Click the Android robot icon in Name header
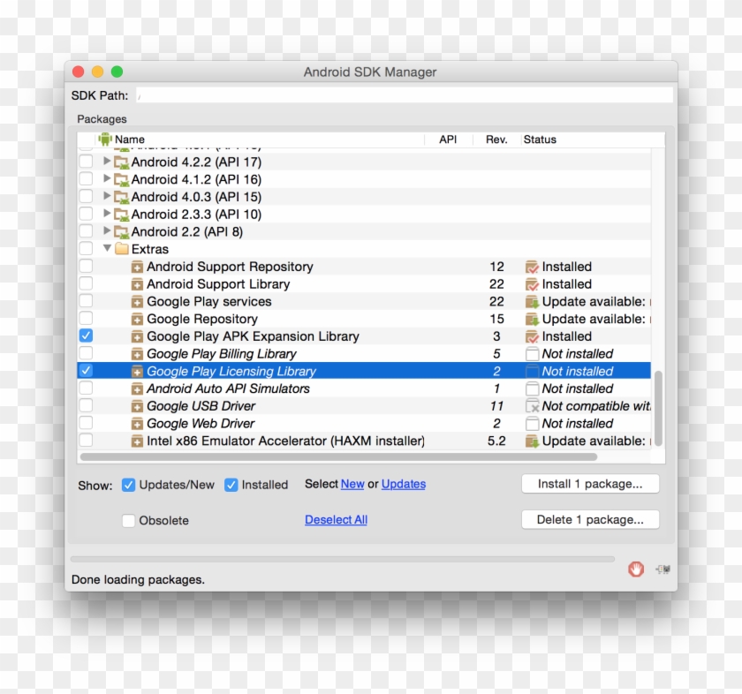The image size is (742, 694). pos(105,139)
